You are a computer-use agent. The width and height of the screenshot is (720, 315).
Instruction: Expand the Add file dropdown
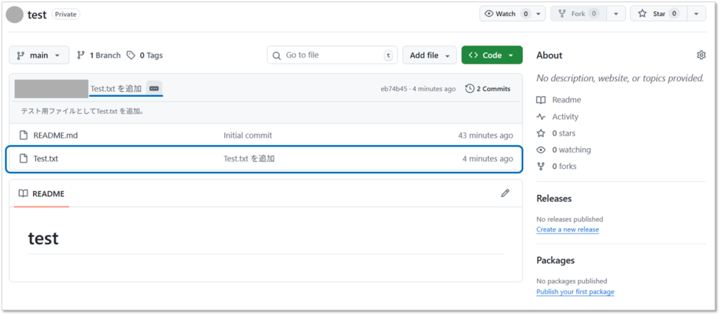[429, 55]
